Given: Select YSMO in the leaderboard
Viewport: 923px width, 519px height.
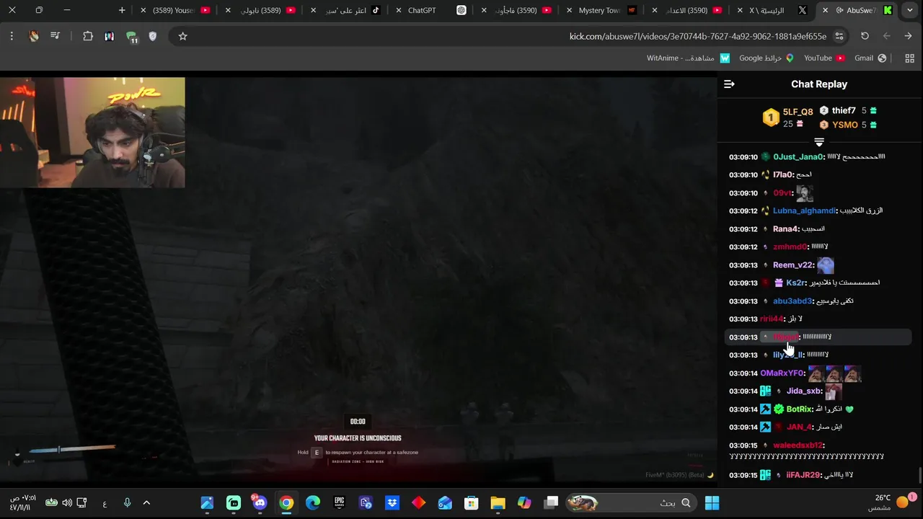Looking at the screenshot, I should click(845, 125).
